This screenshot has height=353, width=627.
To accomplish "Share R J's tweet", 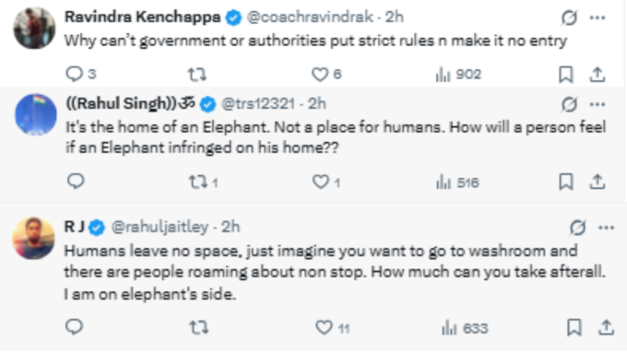I will click(x=606, y=327).
